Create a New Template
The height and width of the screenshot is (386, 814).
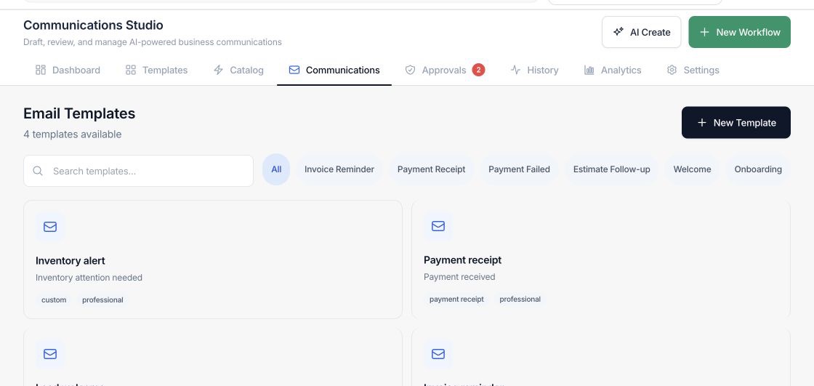coord(736,123)
